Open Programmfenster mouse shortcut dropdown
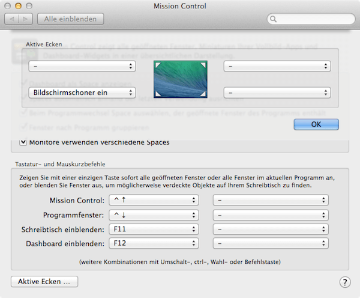The height and width of the screenshot is (298, 360). (x=271, y=215)
